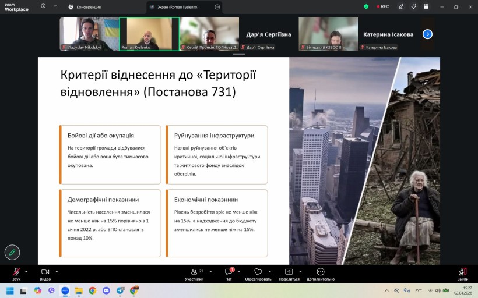Image resolution: width=478 pixels, height=298 pixels.
Task: Click the 'Демографічні показники' card heading
Action: (103, 200)
